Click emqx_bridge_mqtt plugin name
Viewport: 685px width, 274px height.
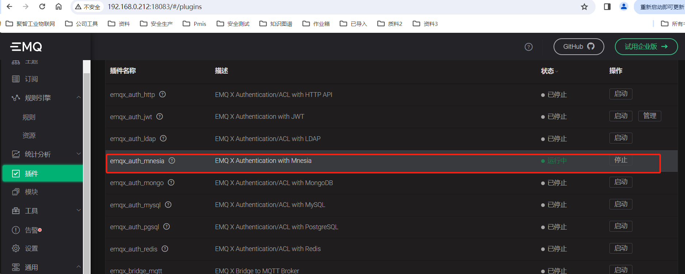point(136,271)
